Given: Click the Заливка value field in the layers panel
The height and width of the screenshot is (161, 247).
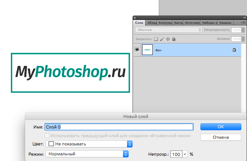Looking at the screenshot, I should pos(236,39).
